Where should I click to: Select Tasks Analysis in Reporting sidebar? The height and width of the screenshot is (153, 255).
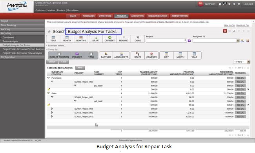[10, 41]
